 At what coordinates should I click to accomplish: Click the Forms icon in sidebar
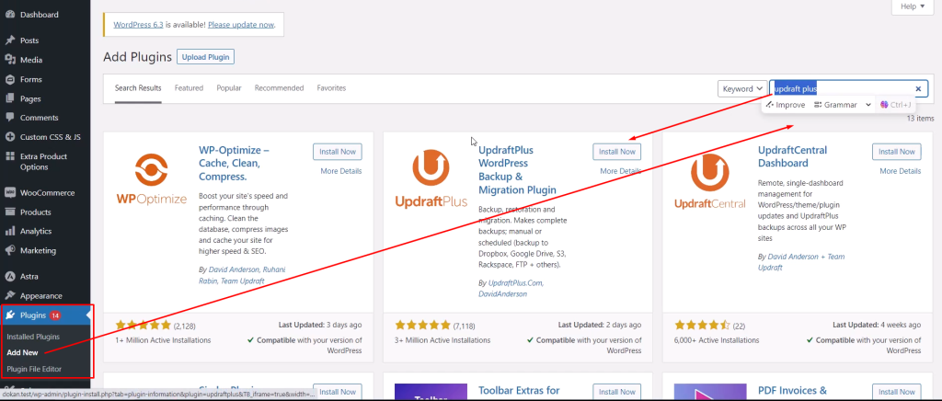pos(9,79)
